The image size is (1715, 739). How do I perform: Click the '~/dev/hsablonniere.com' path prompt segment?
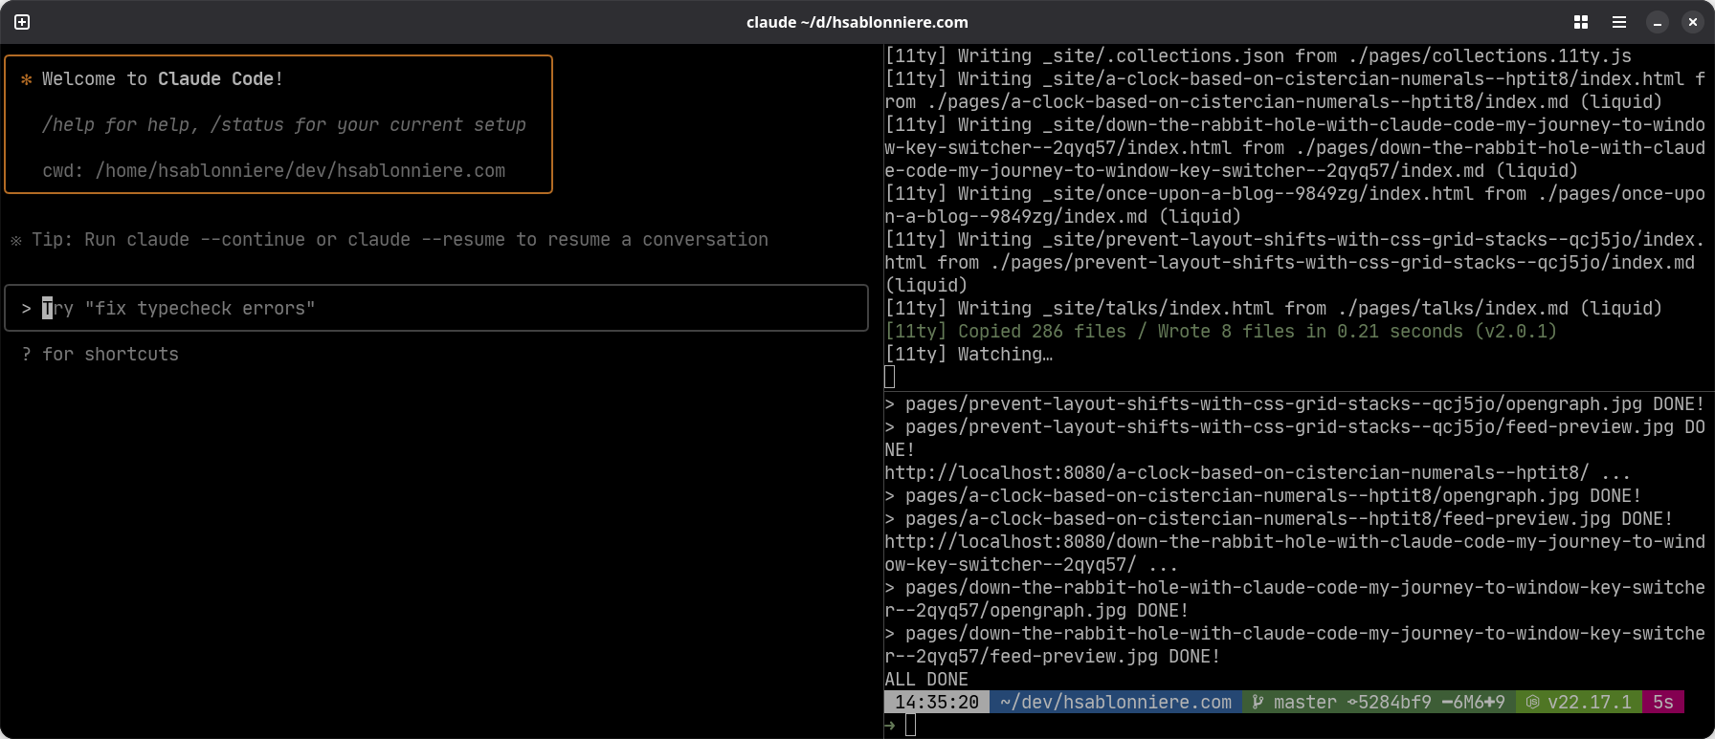pos(1116,702)
